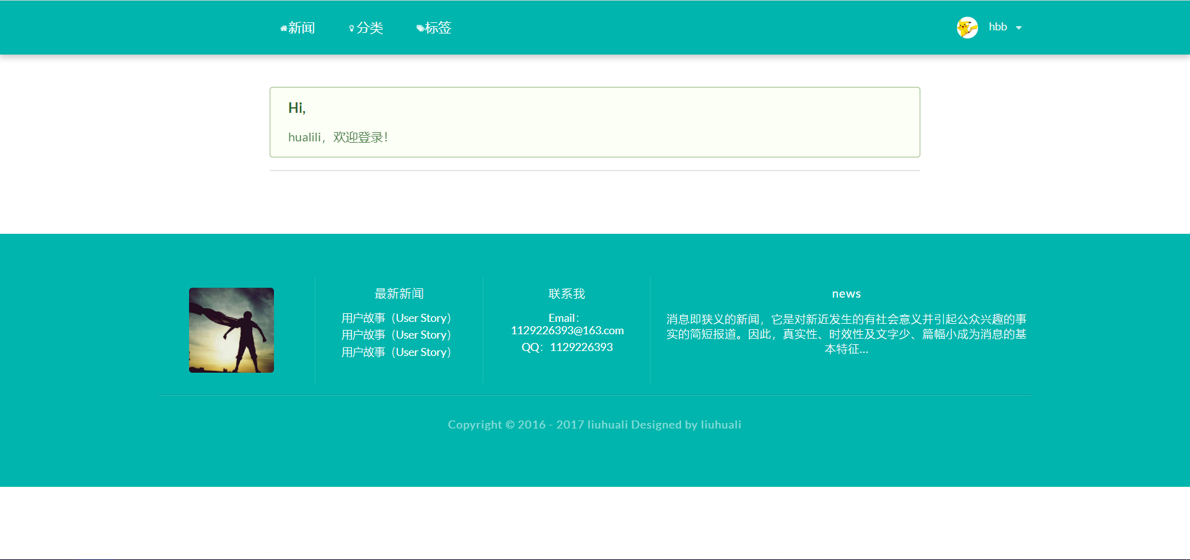The image size is (1190, 560).
Task: Click the tag icon beside 标签
Action: click(420, 29)
